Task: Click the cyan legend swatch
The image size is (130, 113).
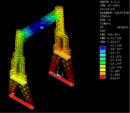Action: tap(103, 55)
